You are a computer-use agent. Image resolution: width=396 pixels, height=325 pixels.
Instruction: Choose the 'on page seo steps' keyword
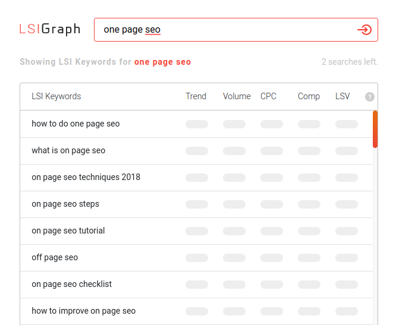[x=65, y=204]
